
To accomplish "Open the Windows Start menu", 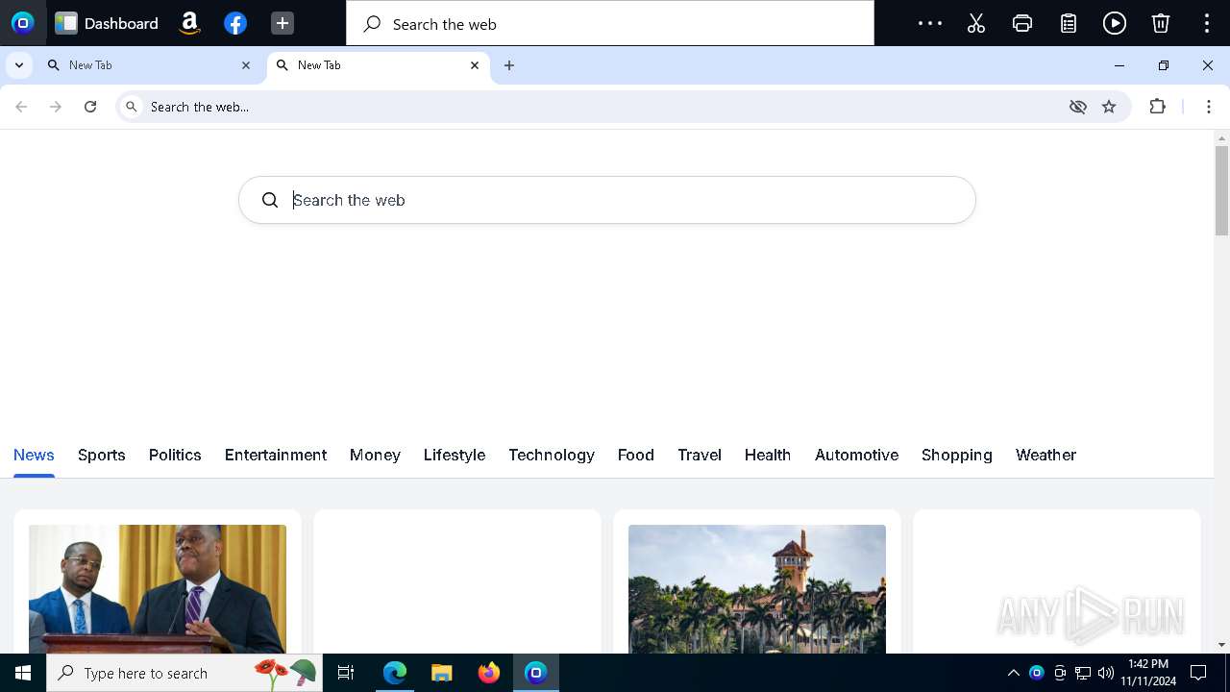I will pyautogui.click(x=23, y=673).
